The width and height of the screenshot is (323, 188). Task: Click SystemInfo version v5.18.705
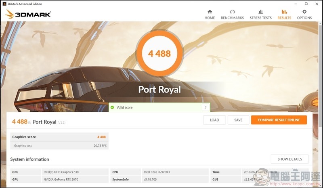click(150, 180)
